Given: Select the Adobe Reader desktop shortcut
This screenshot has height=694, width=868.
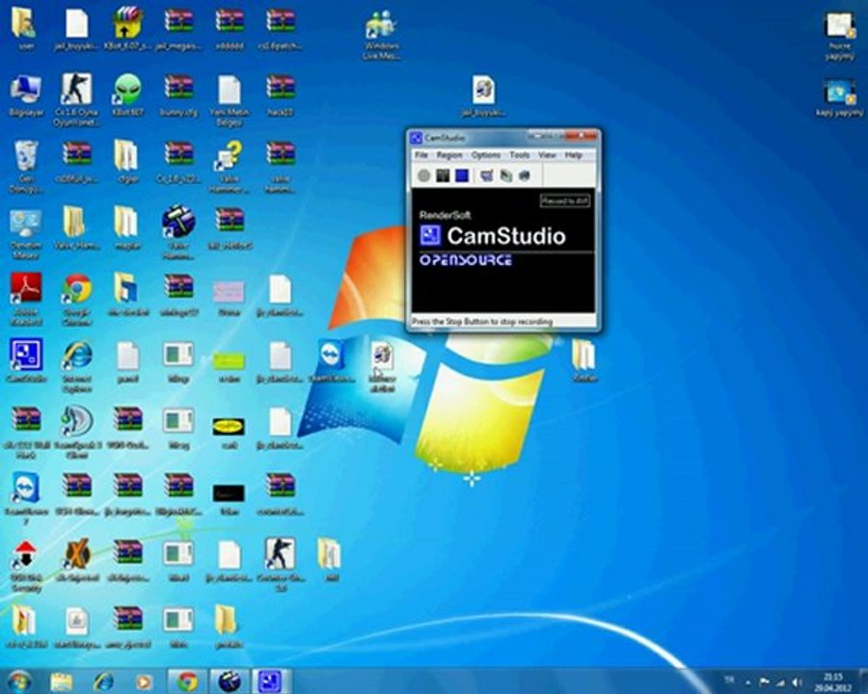Looking at the screenshot, I should [25, 299].
